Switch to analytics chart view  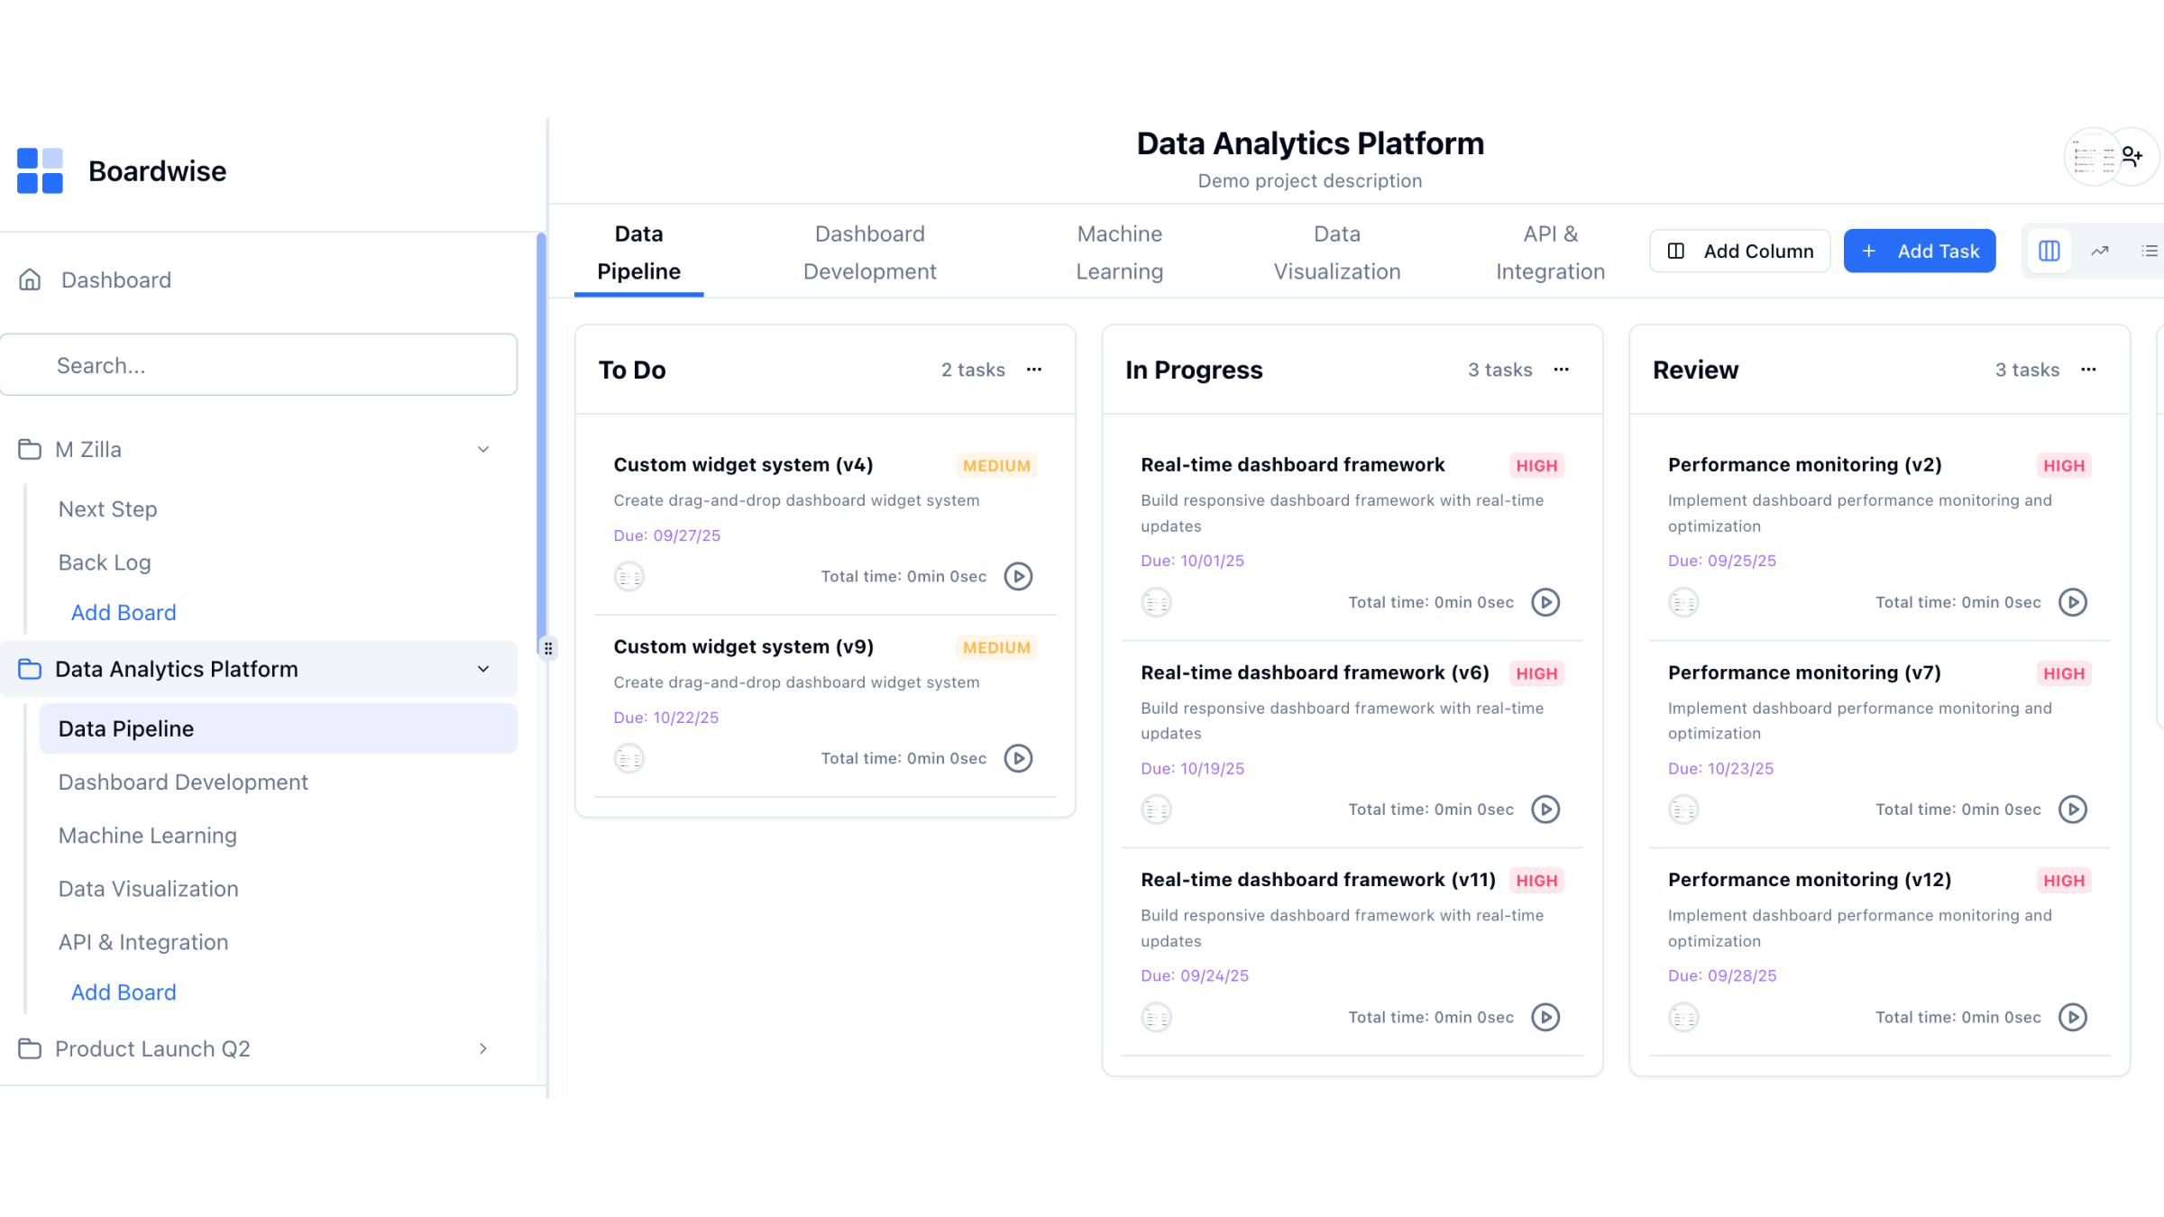2100,251
